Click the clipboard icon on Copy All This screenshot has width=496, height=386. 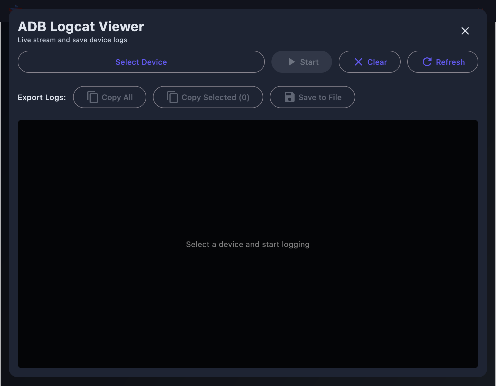point(93,97)
